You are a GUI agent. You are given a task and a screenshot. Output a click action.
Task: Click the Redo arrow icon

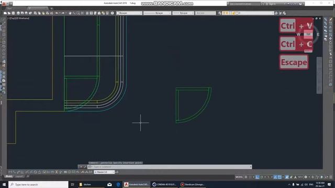pyautogui.click(x=63, y=13)
